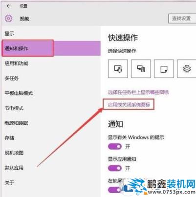Image resolution: width=196 pixels, height=197 pixels.
Task: Open 显示 in the sidebar
Action: coord(9,34)
